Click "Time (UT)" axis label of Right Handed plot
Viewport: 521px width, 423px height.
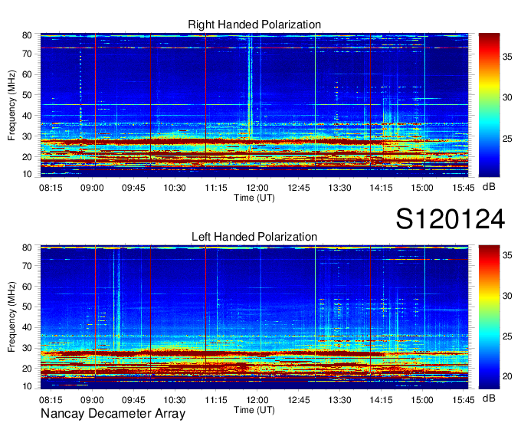pos(254,198)
